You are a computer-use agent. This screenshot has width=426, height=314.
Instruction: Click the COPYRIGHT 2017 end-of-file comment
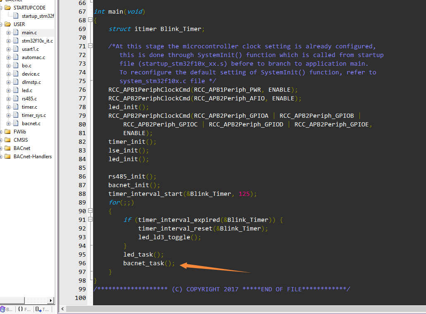tap(222, 289)
